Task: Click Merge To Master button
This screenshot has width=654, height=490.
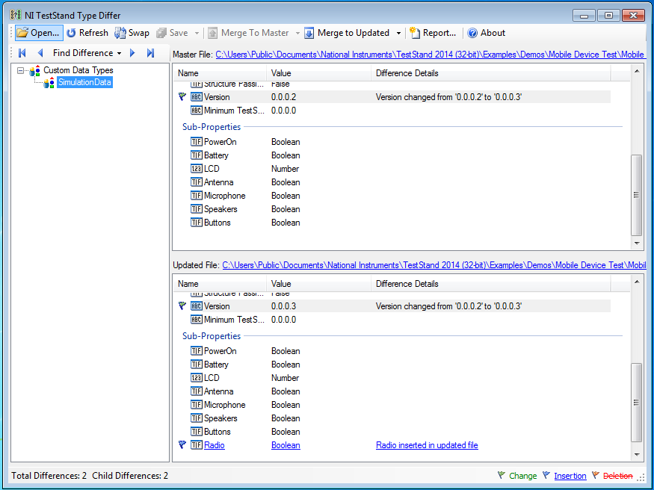Action: point(248,33)
